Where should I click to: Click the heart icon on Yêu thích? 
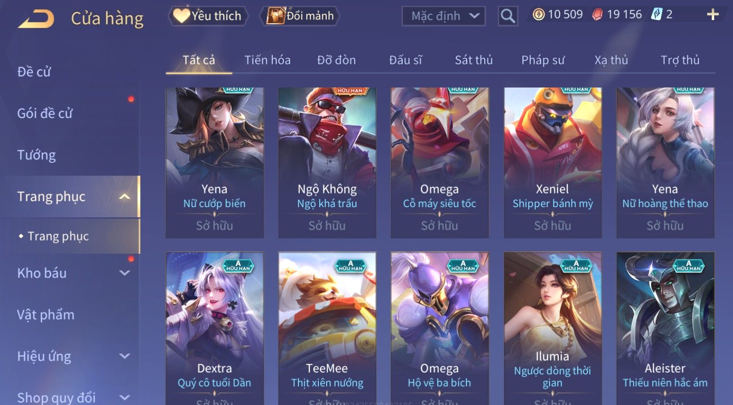point(182,16)
